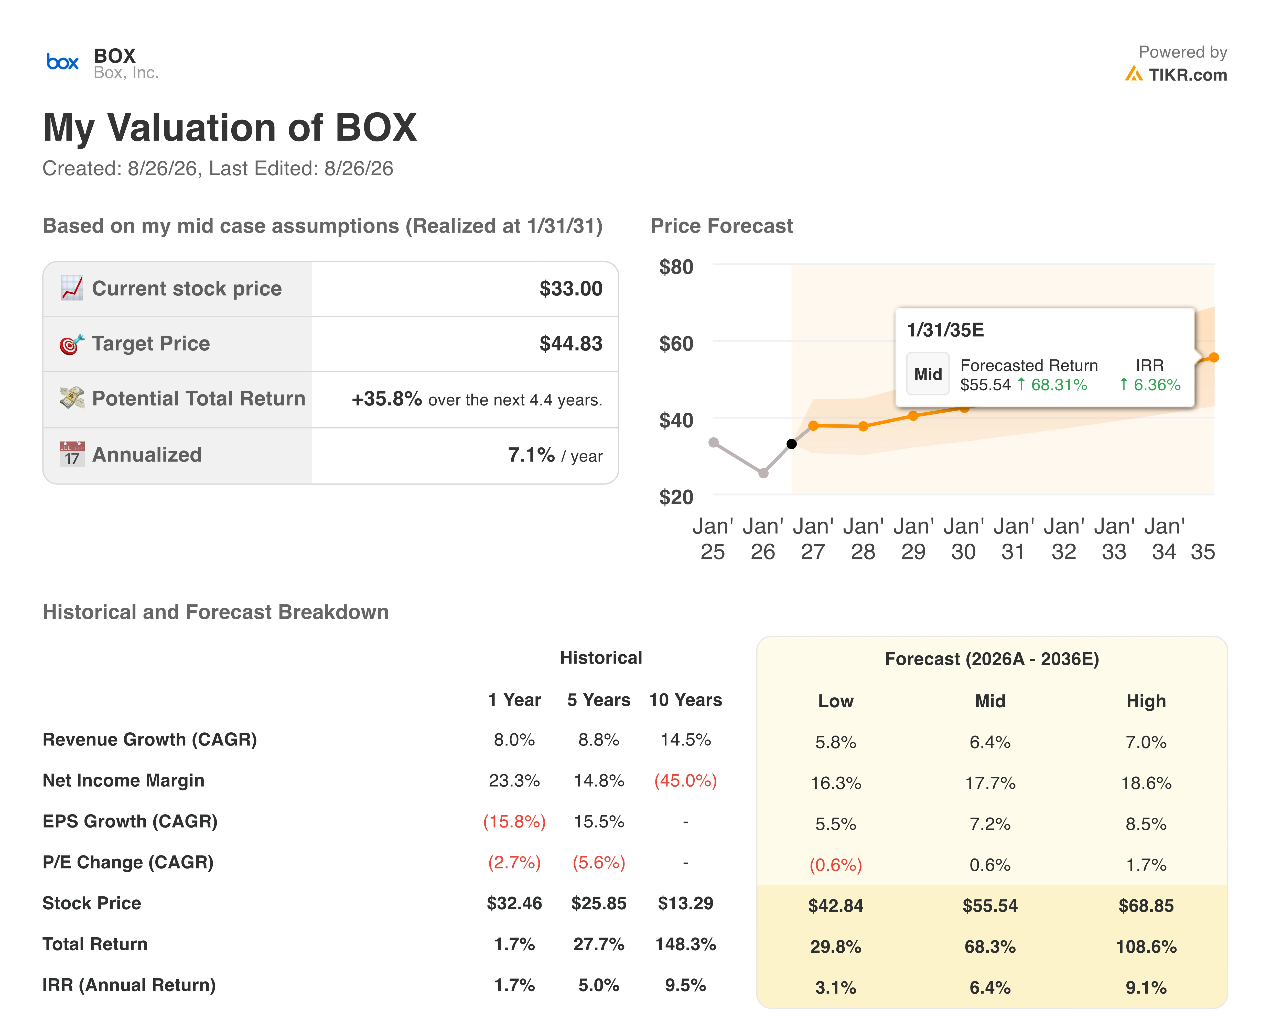Click the money icon beside Potential Total Return
Image resolution: width=1271 pixels, height=1035 pixels.
click(72, 398)
